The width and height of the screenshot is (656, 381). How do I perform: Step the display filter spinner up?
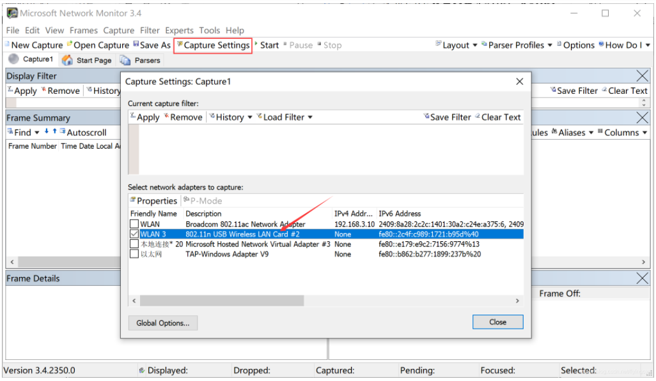(644, 100)
